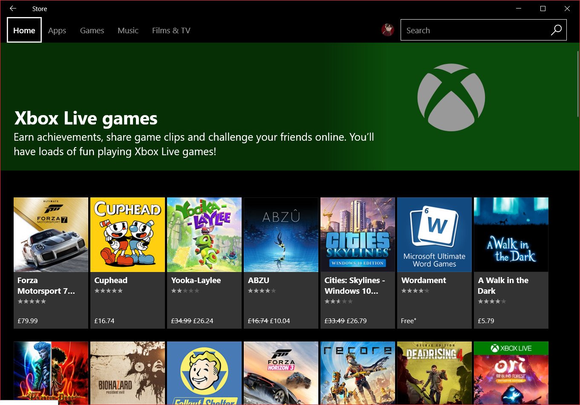The width and height of the screenshot is (580, 405).
Task: Click the 'Cuphead' game title
Action: 111,280
